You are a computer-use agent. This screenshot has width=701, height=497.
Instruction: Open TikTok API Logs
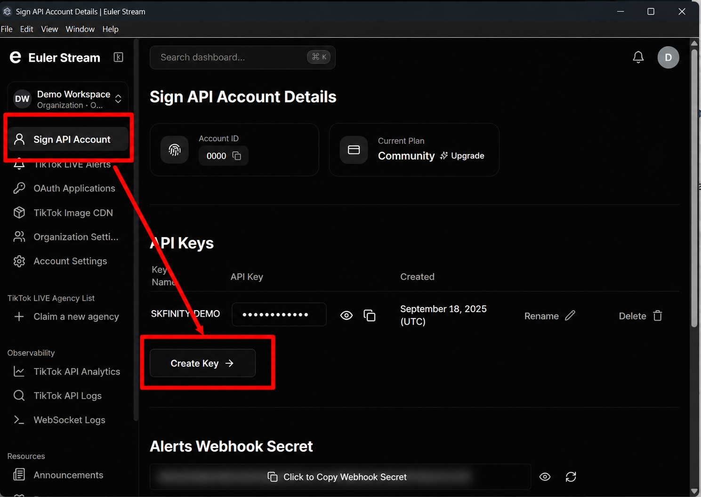coord(68,396)
